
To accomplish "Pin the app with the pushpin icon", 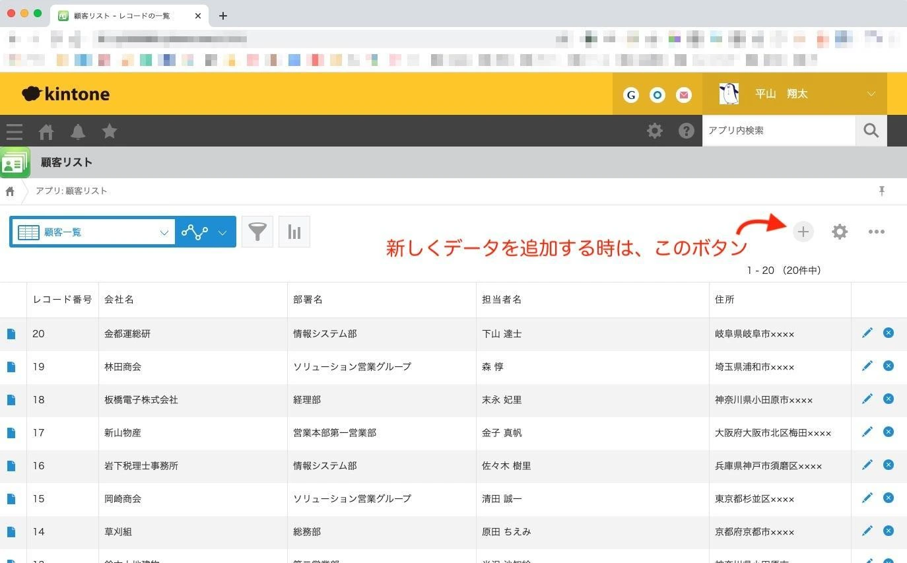I will click(x=881, y=191).
